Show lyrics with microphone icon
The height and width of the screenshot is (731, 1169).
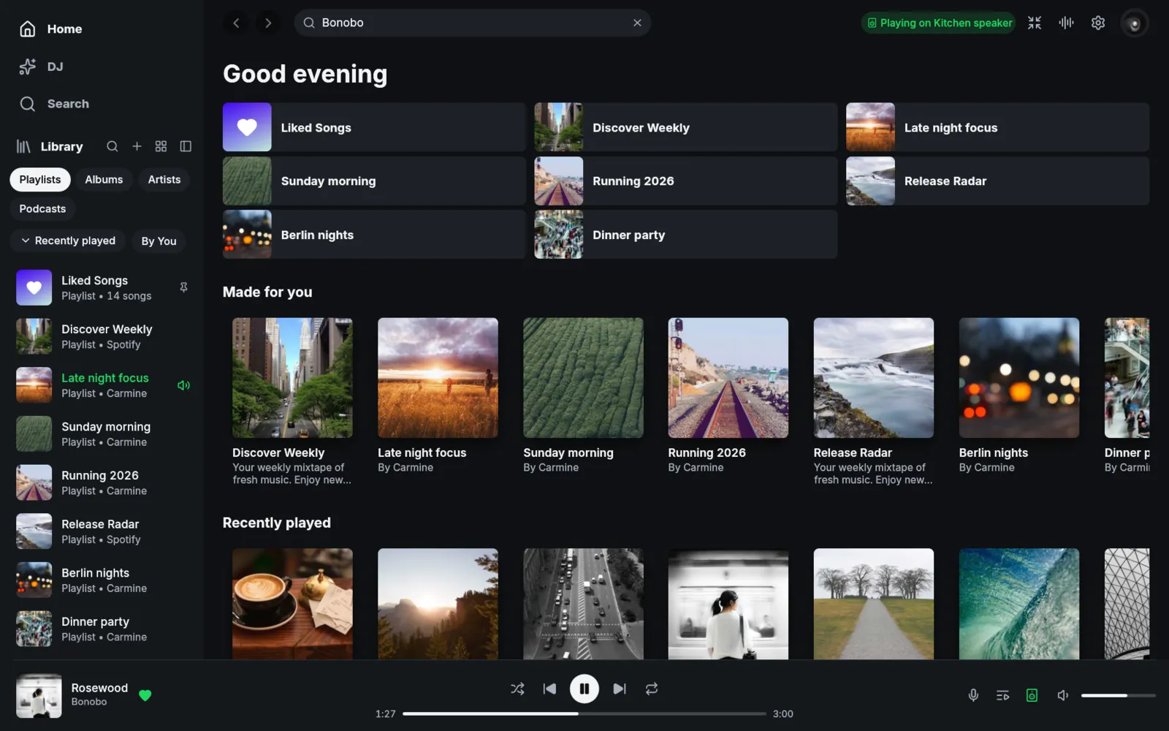(x=973, y=695)
